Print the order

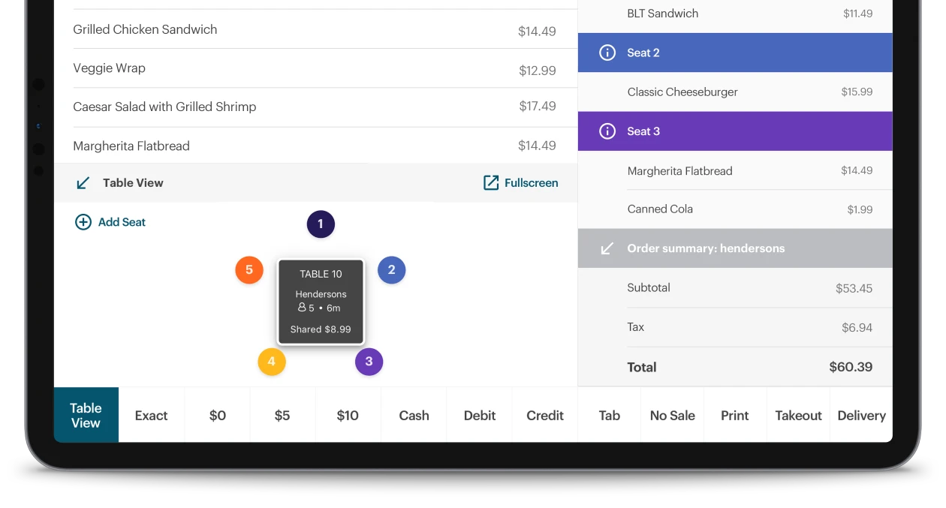(735, 415)
